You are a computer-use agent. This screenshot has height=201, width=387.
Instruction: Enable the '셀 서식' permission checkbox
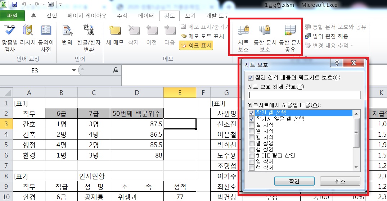pos(252,125)
